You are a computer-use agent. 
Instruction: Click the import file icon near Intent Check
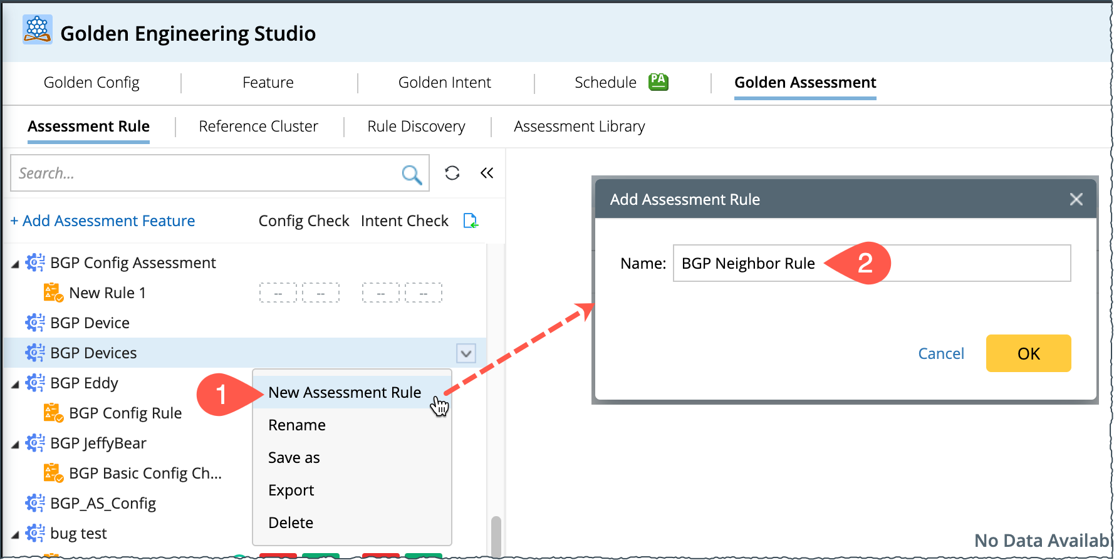click(470, 220)
